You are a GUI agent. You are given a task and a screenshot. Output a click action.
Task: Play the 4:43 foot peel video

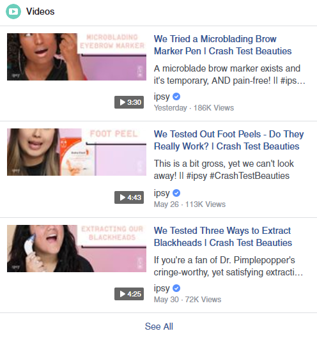click(129, 197)
